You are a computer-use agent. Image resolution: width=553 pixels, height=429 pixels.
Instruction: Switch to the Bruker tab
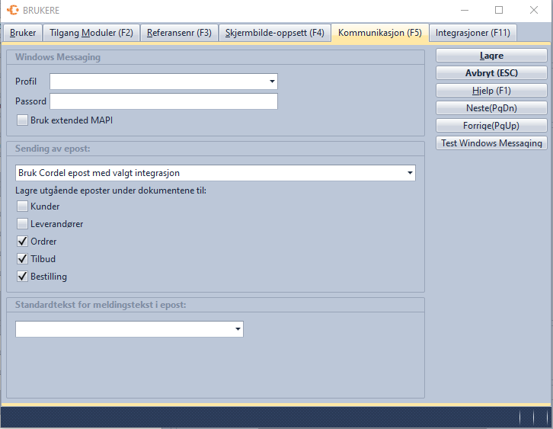[23, 33]
